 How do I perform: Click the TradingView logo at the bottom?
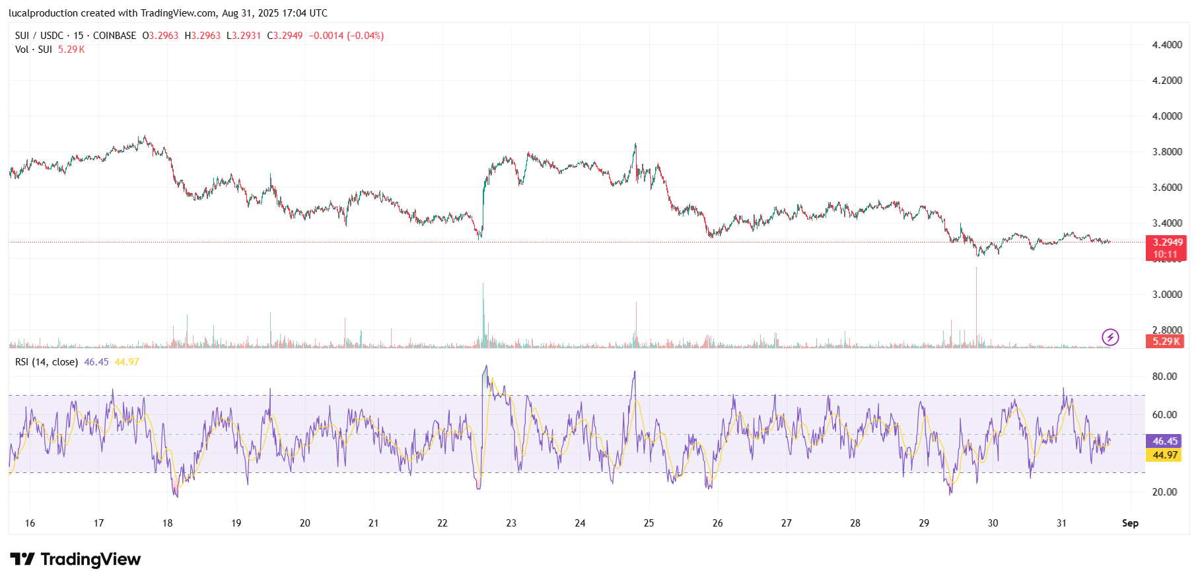pyautogui.click(x=75, y=560)
